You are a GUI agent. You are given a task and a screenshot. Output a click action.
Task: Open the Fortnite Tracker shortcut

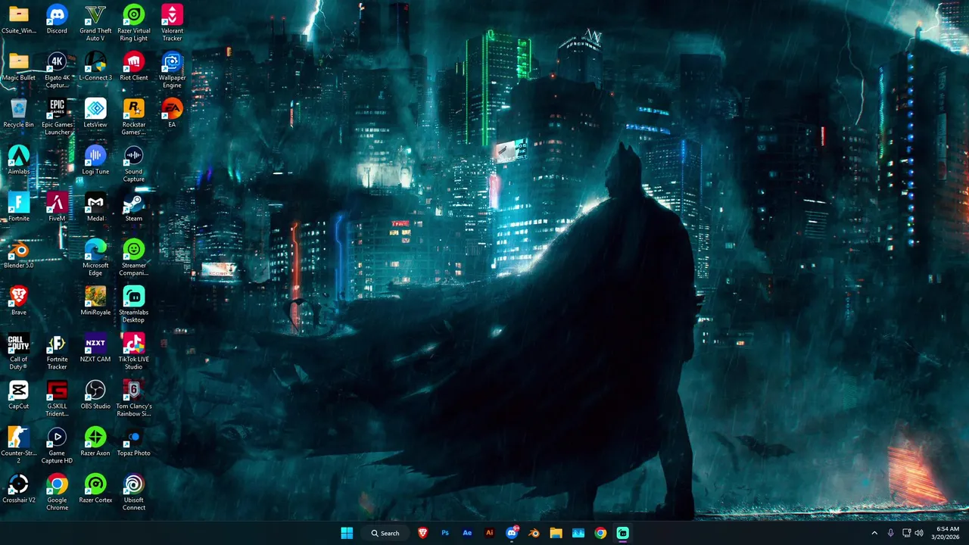click(57, 352)
